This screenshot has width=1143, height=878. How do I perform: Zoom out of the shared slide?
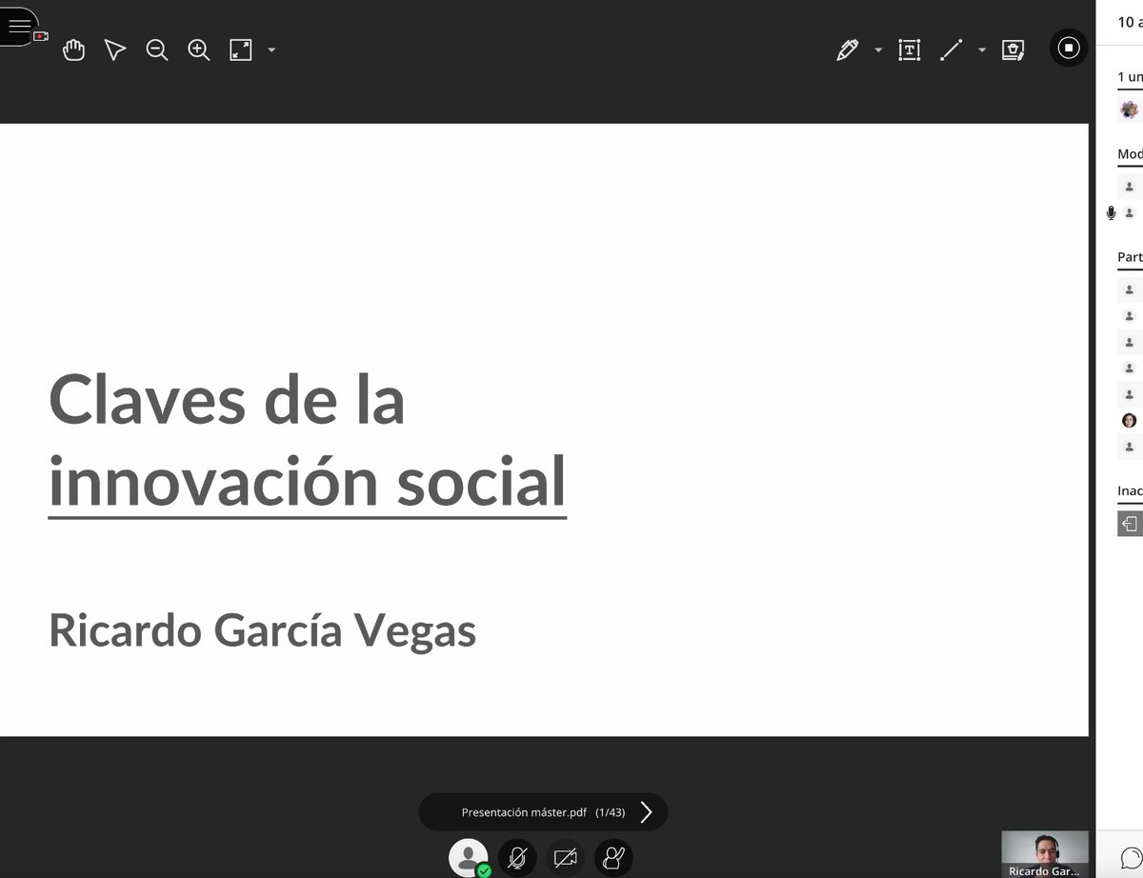157,50
